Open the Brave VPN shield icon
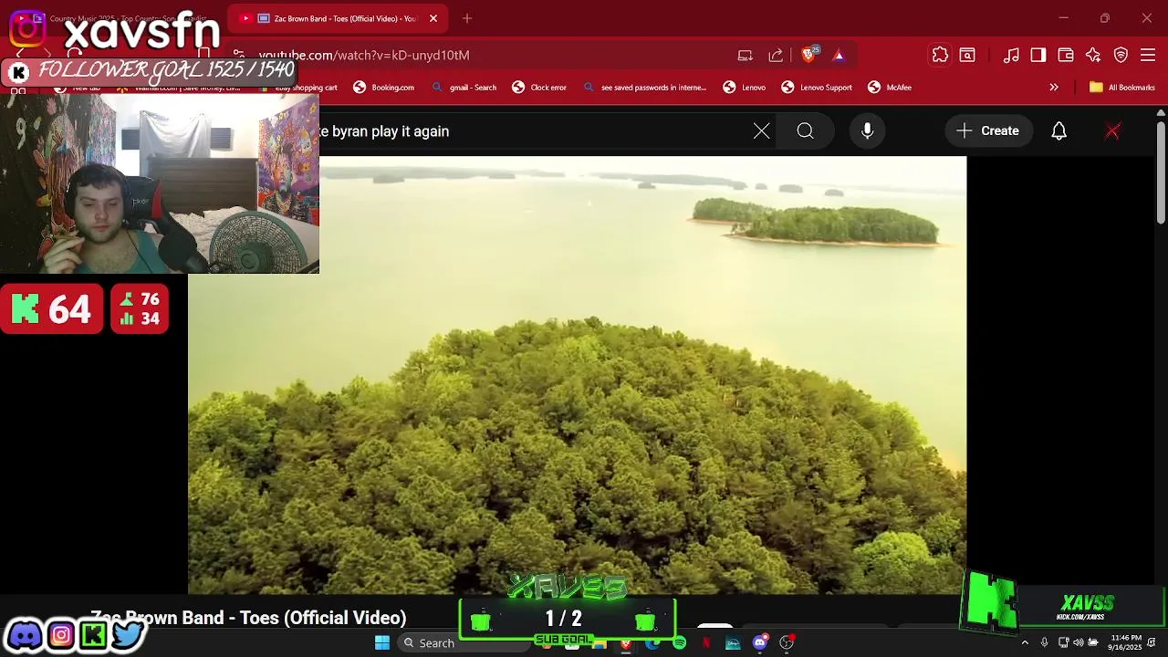 pos(1121,55)
